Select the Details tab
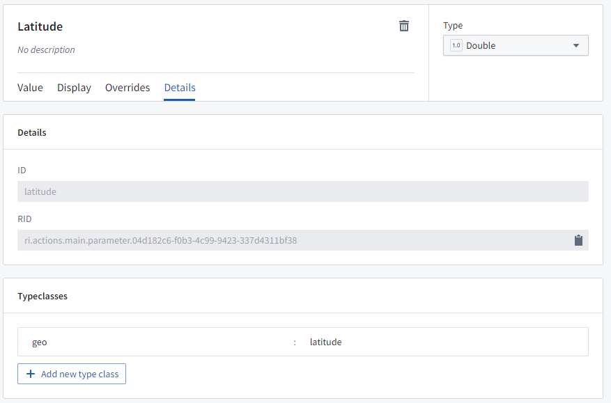 (180, 88)
